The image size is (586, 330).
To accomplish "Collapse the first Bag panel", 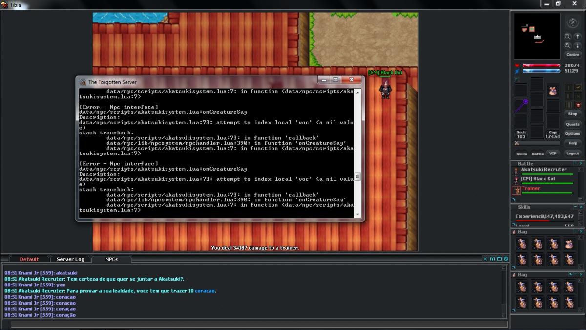I will click(x=576, y=232).
